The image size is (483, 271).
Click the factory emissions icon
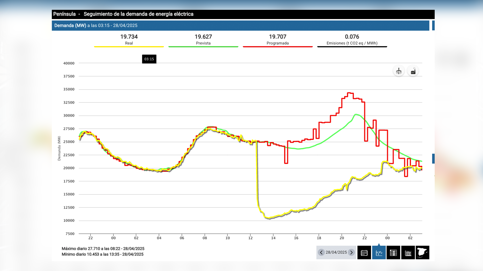point(413,71)
